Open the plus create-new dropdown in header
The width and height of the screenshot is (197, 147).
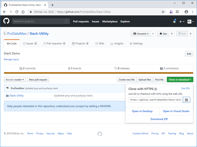click(x=182, y=22)
